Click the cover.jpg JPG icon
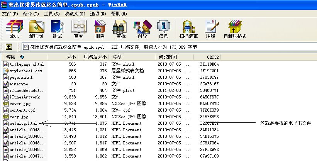The width and height of the screenshot is (317, 161). click(x=6, y=104)
